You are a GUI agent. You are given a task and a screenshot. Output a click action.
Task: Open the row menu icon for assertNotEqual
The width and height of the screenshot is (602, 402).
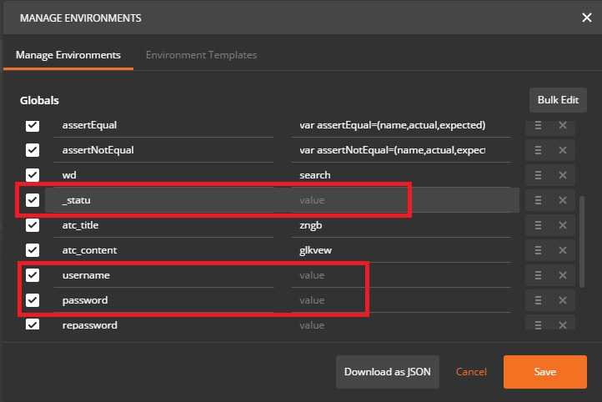coord(538,151)
